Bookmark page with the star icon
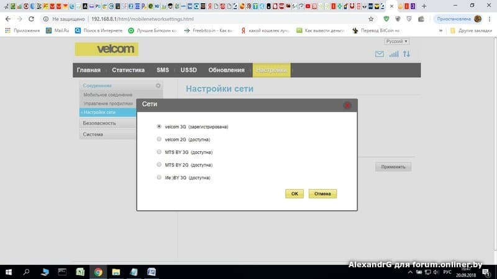497x279 pixels. point(371,19)
